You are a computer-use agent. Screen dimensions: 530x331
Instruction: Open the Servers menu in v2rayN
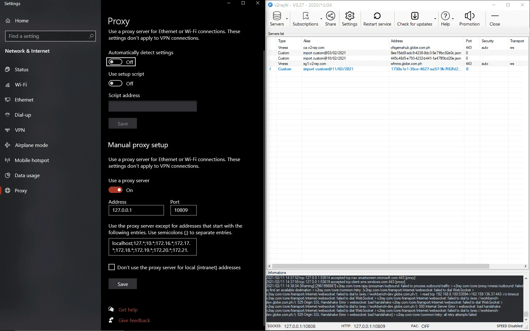click(x=277, y=19)
